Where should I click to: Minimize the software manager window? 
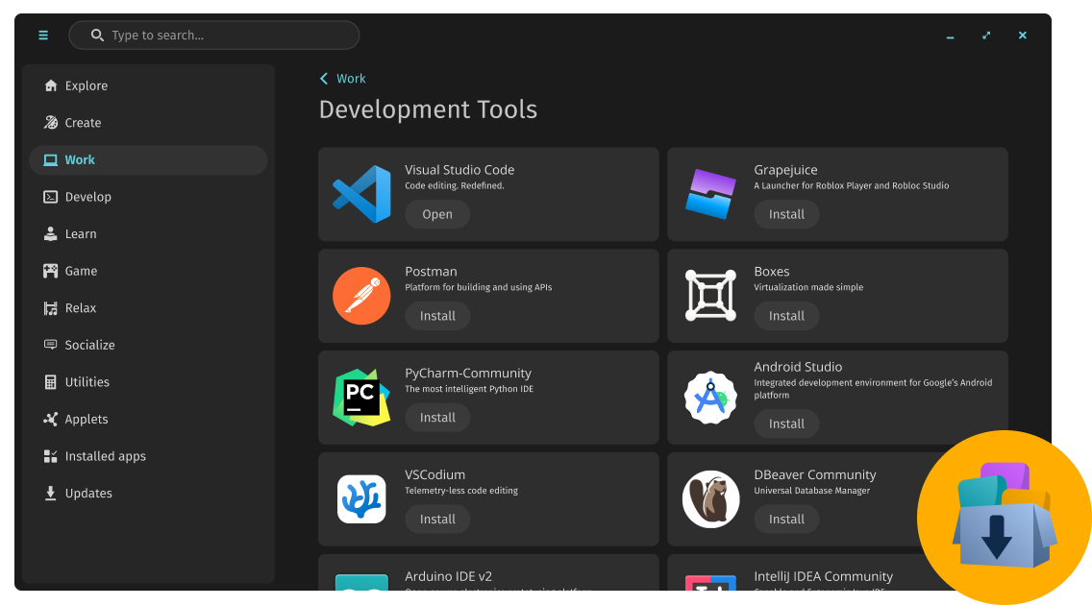[950, 36]
